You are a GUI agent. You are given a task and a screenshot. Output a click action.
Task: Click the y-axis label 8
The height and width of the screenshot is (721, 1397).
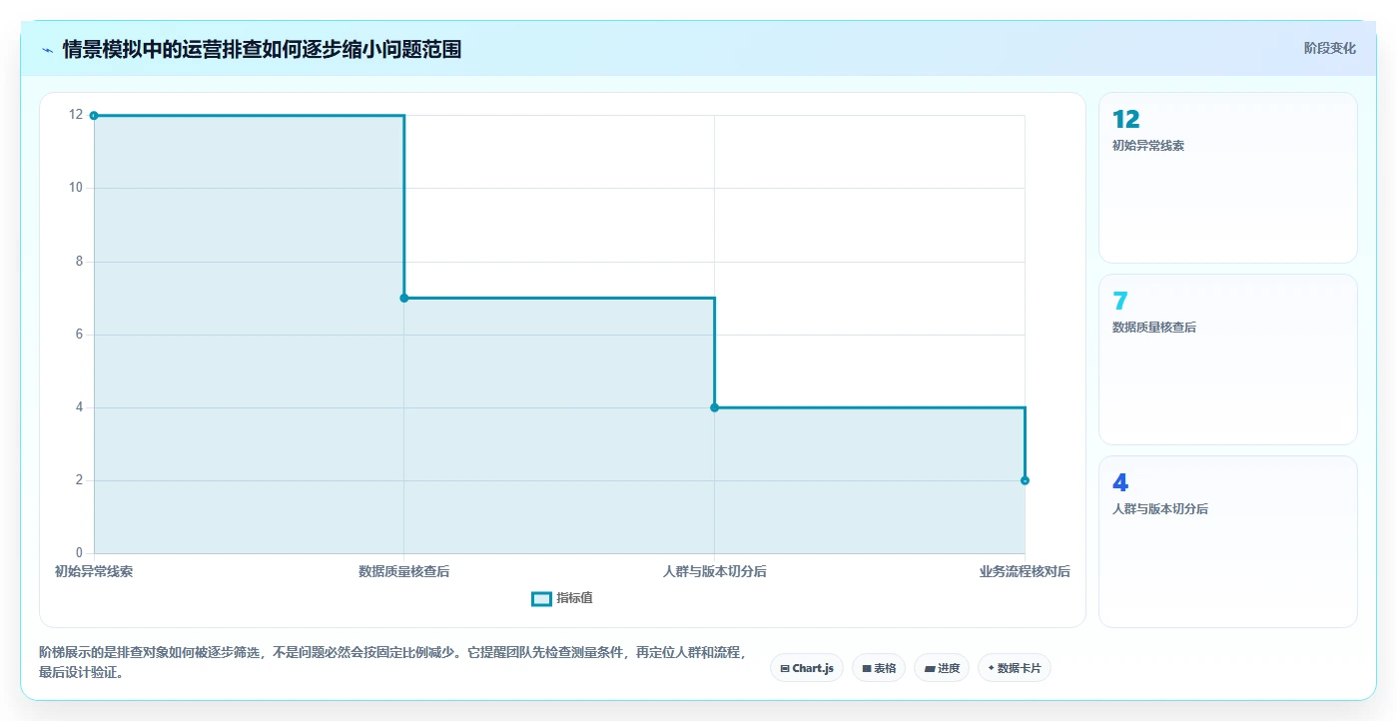[x=80, y=262]
